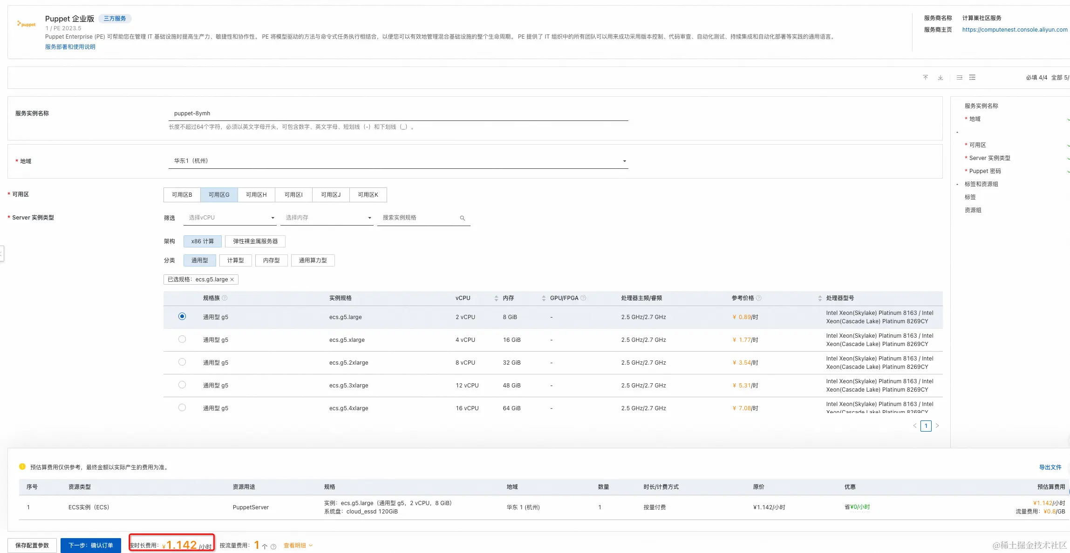The width and height of the screenshot is (1070, 553).
Task: Select the ecs.g5.2xlarge radio button
Action: tap(182, 362)
